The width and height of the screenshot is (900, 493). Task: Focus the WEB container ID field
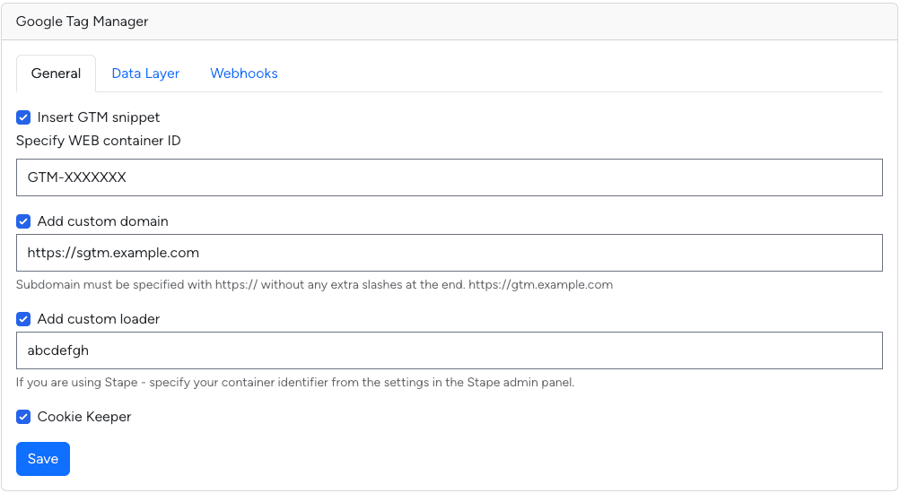coord(450,177)
